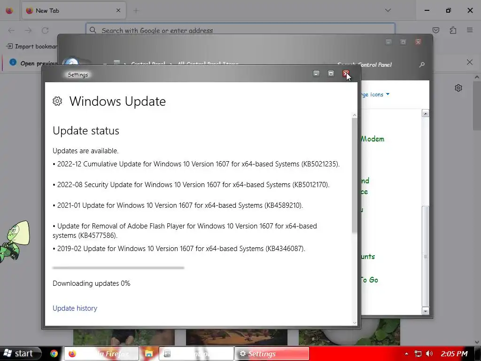Open the Firefox Extensions puzzle icon
This screenshot has height=361, width=481.
coord(453,30)
